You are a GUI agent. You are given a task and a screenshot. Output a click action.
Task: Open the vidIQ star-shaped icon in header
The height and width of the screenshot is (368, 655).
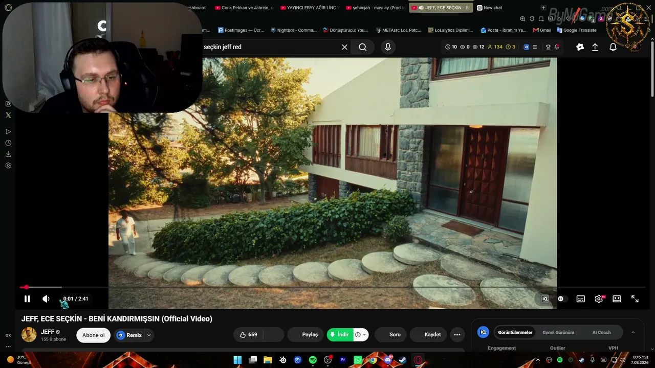[580, 47]
